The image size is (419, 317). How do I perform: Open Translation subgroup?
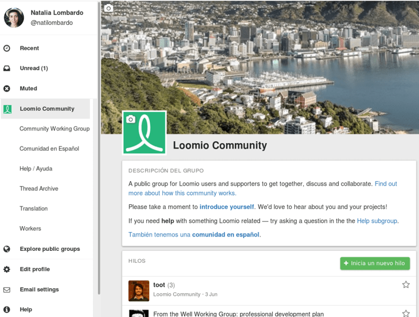[x=34, y=208]
